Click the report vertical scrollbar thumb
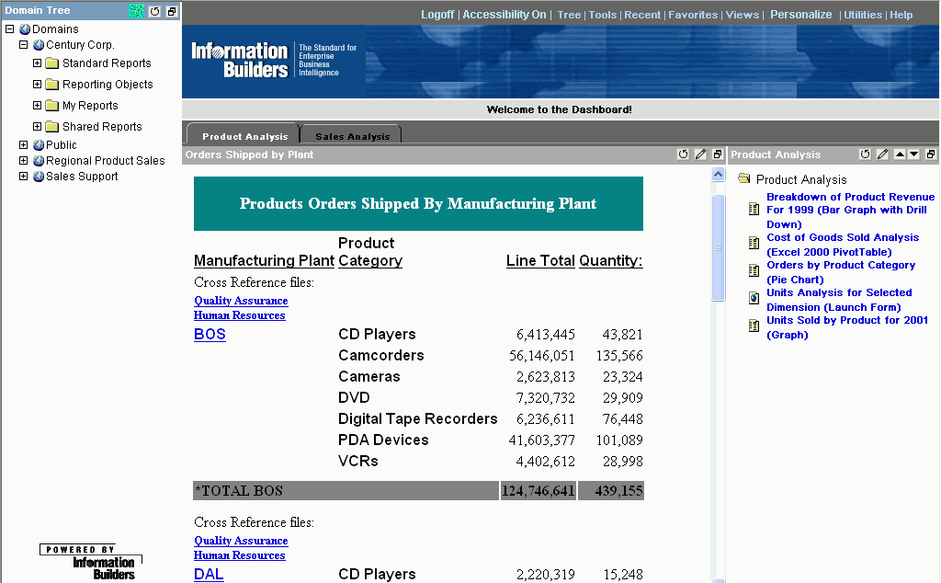The image size is (941, 583). click(719, 247)
